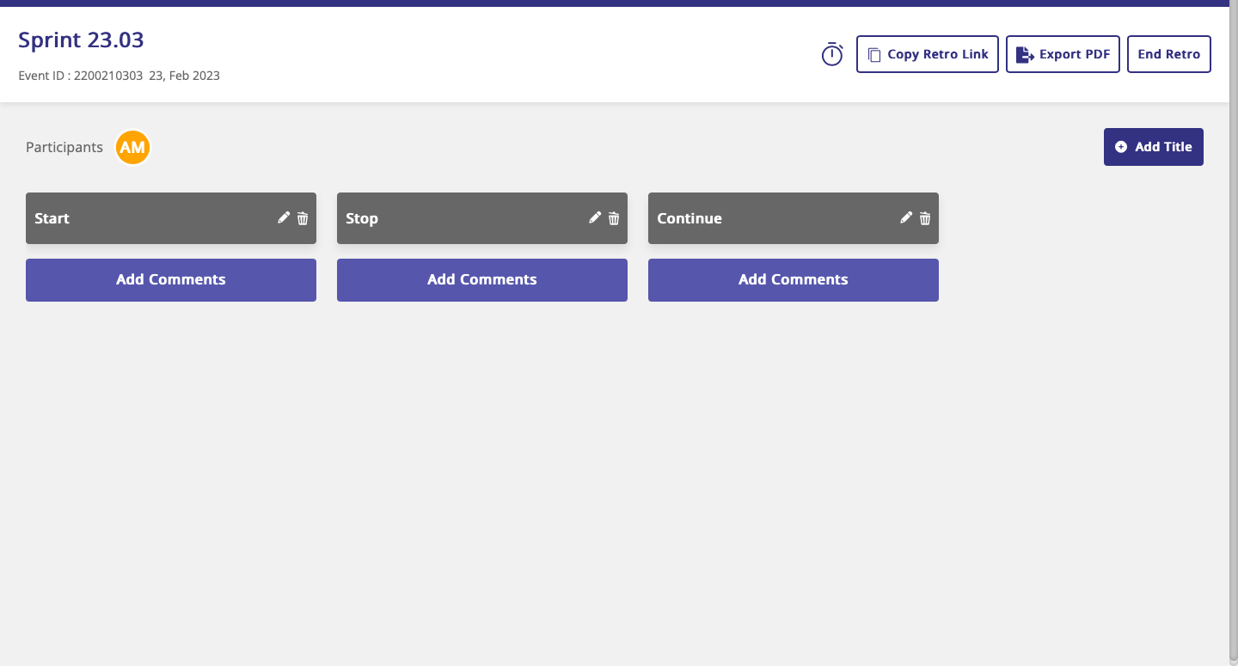
Task: Export the retro as PDF
Action: coord(1063,54)
